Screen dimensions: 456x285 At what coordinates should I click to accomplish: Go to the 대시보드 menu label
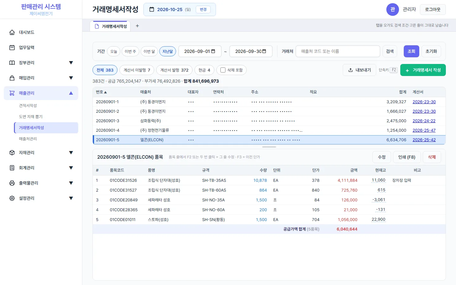[x=27, y=32]
